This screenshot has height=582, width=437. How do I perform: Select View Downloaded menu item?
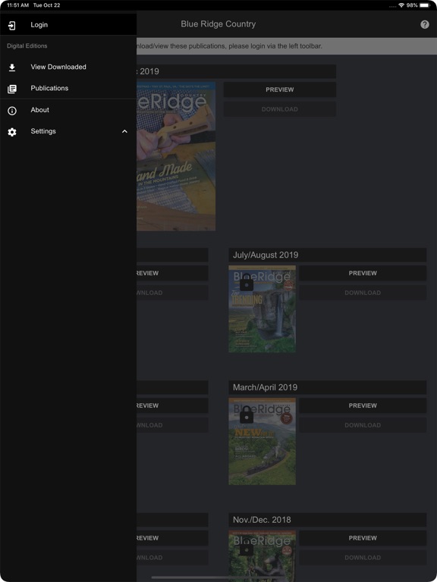pos(68,67)
